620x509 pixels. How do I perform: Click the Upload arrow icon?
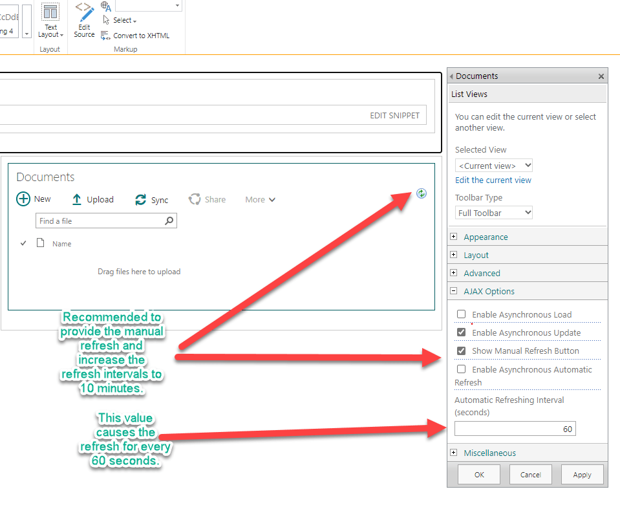[76, 200]
